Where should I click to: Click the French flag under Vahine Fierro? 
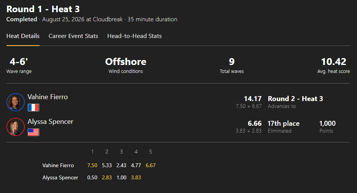pos(33,108)
